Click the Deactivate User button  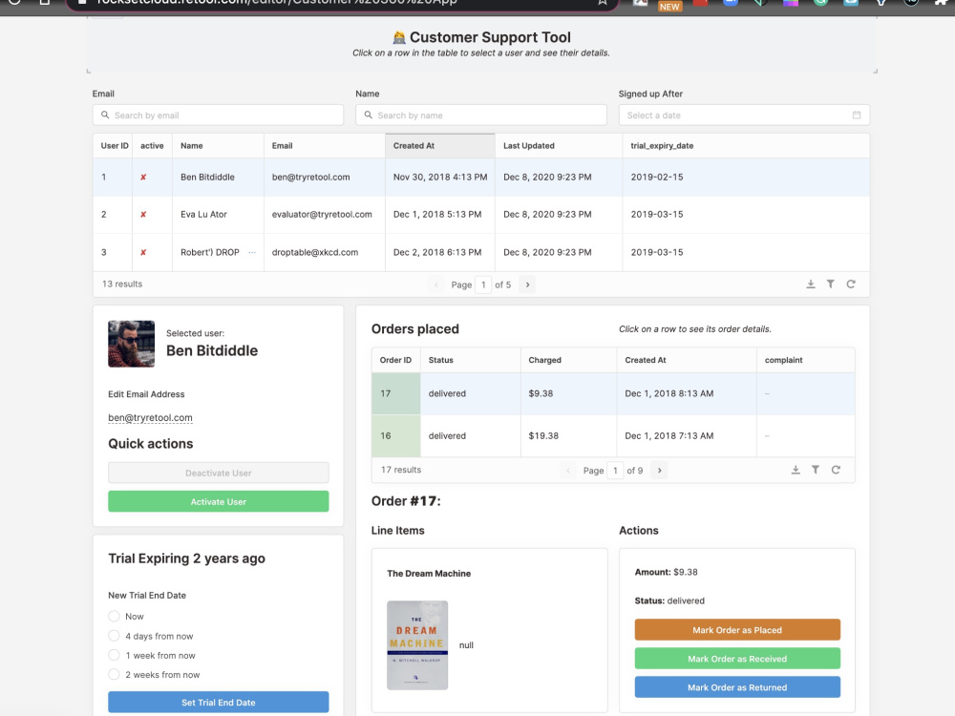pyautogui.click(x=219, y=474)
